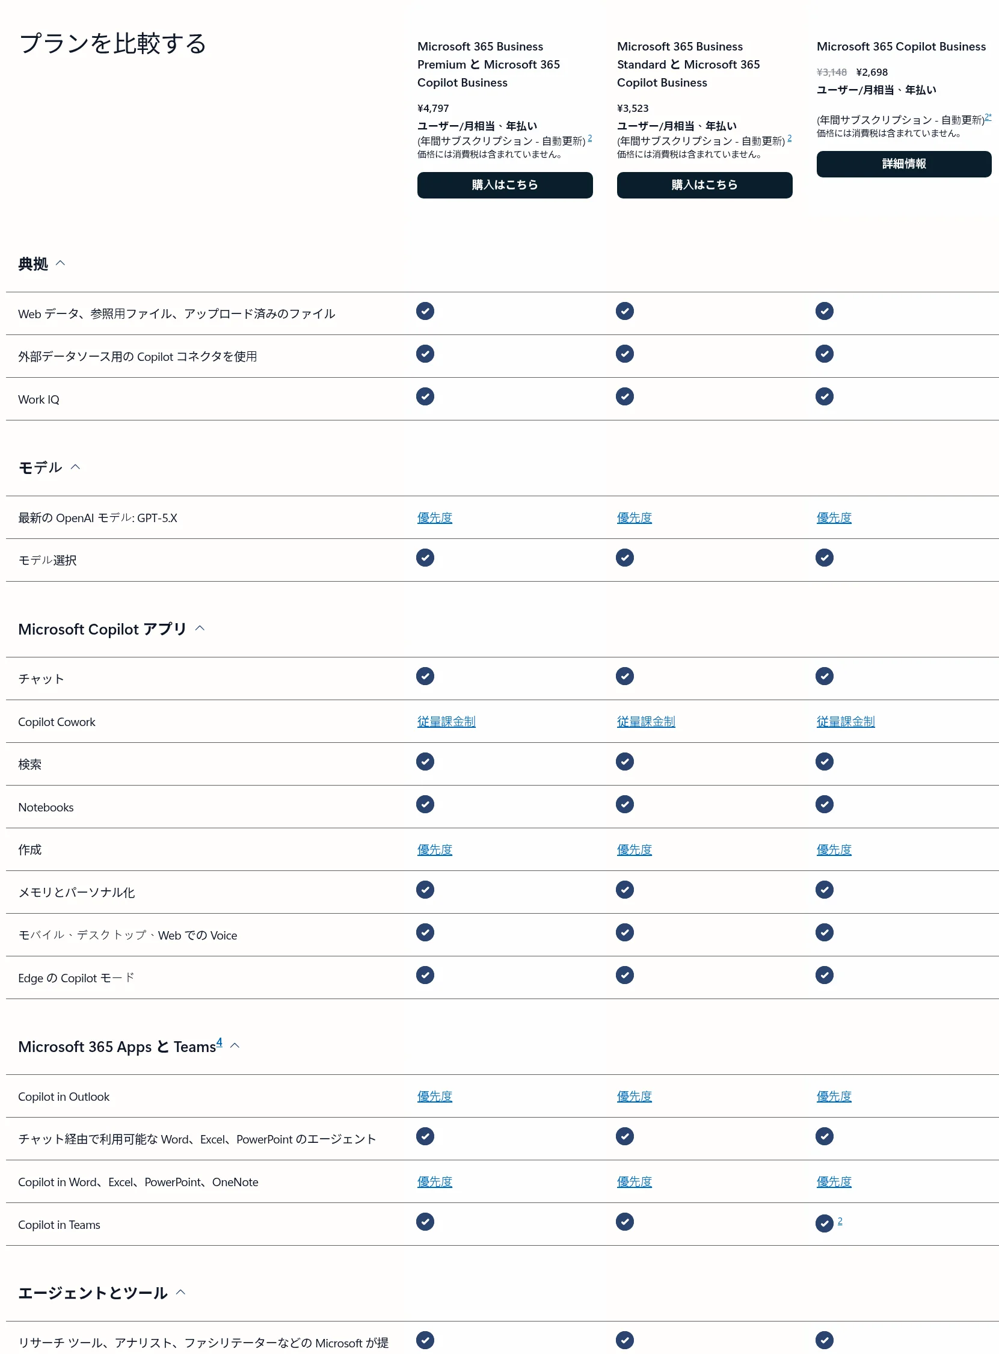Click Work IQ checkmark in Copilot Business column
The width and height of the screenshot is (999, 1354).
(x=824, y=397)
